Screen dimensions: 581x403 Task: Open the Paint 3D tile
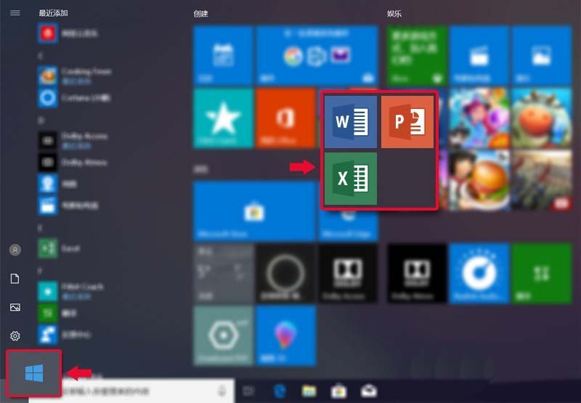(x=285, y=335)
